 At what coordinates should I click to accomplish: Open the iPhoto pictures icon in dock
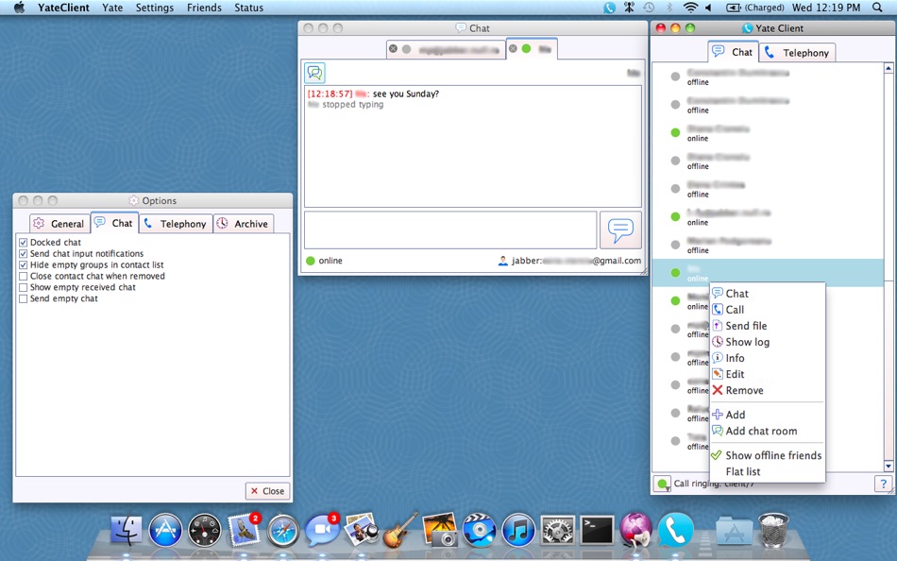coord(361,530)
